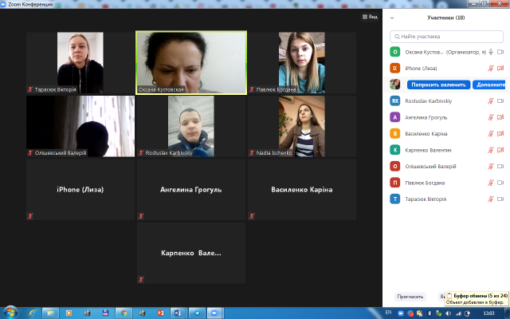
Task: Click camera icon in Rostuslav Karbivskiy row
Action: (500, 101)
